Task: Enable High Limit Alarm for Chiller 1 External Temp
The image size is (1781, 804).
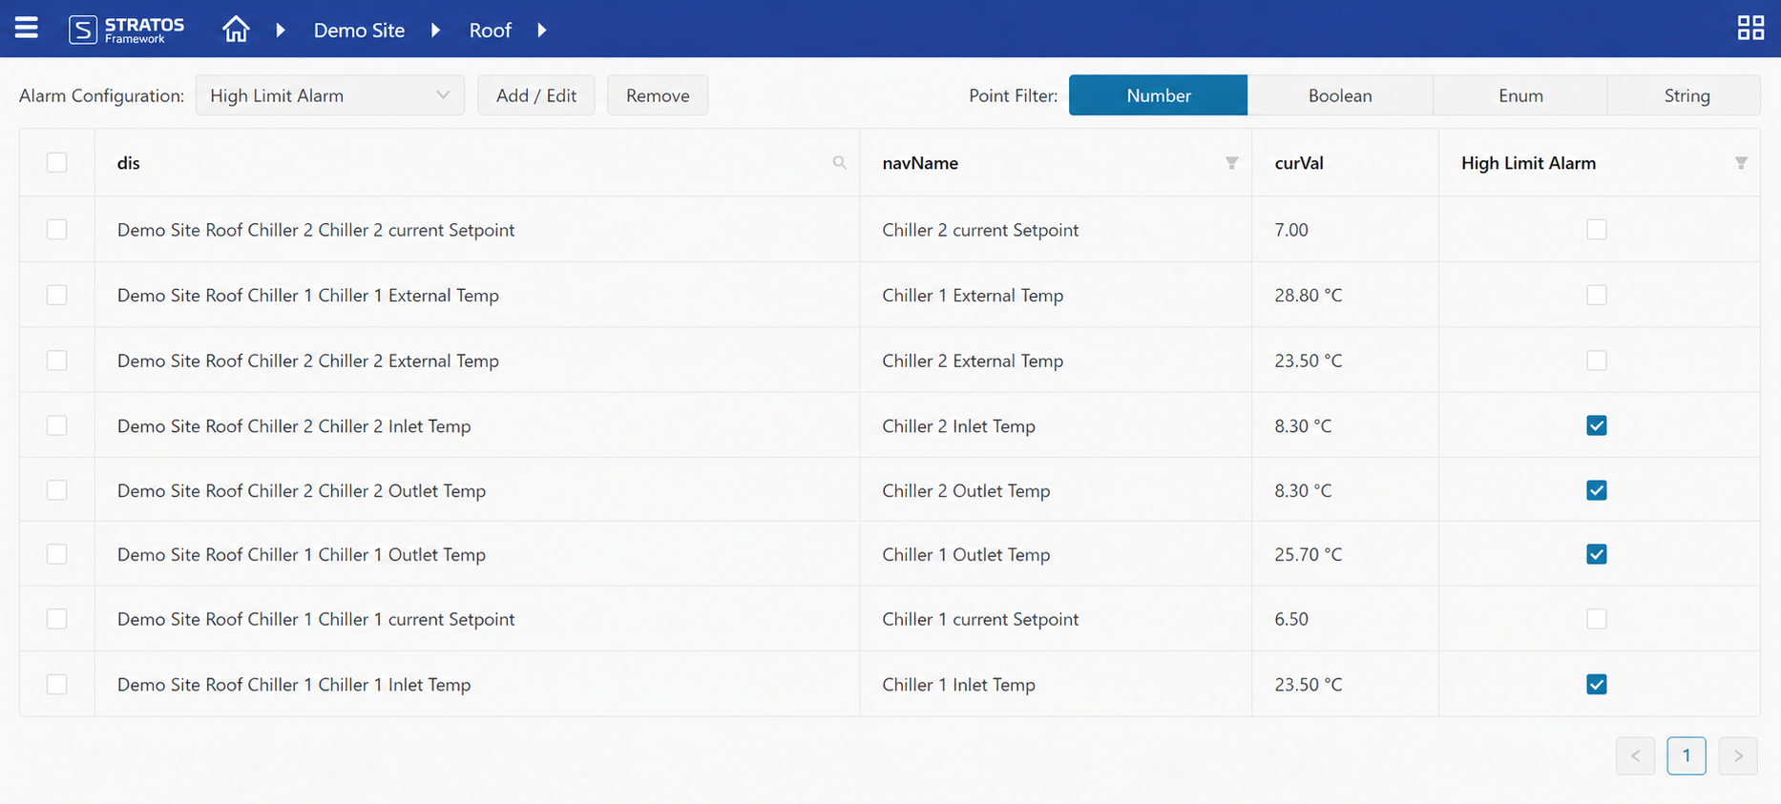Action: (x=1596, y=295)
